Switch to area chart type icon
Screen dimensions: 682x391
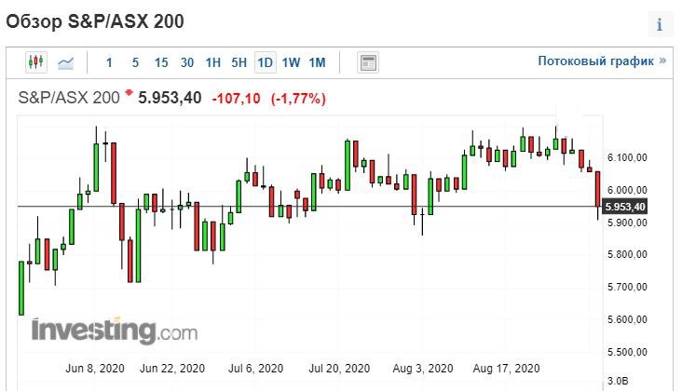tap(66, 62)
